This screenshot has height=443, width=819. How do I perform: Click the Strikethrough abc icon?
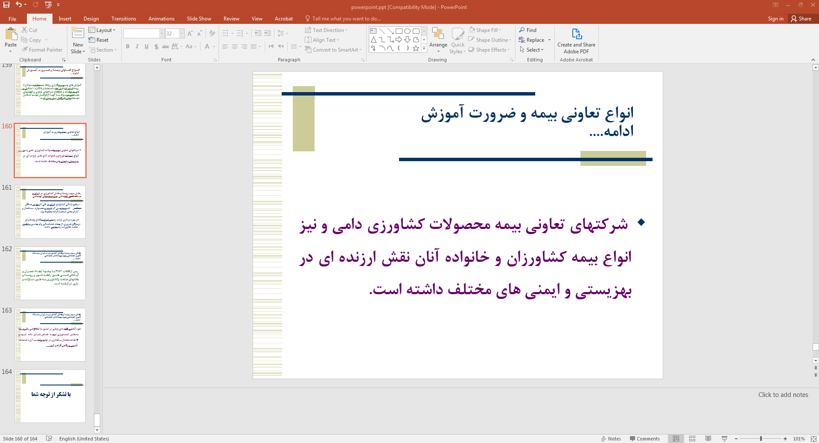pos(166,46)
